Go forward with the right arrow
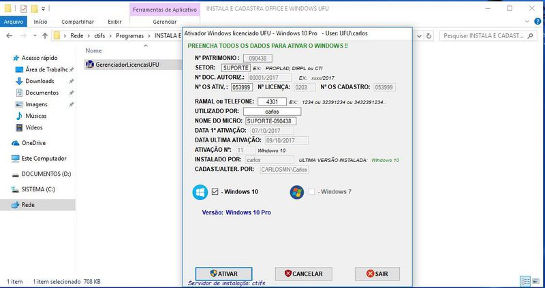Viewport: 545px width, 288px height. pos(23,36)
